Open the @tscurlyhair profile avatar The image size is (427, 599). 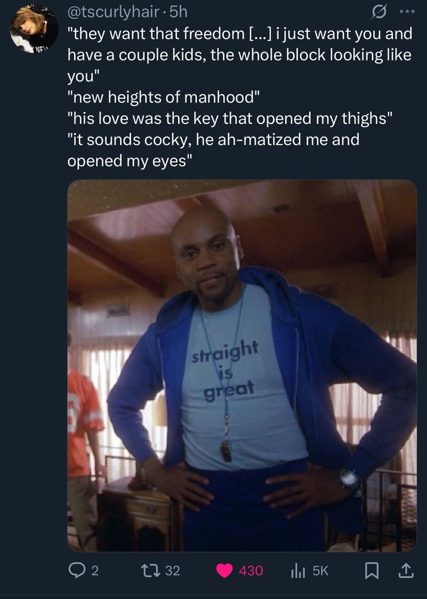click(34, 29)
